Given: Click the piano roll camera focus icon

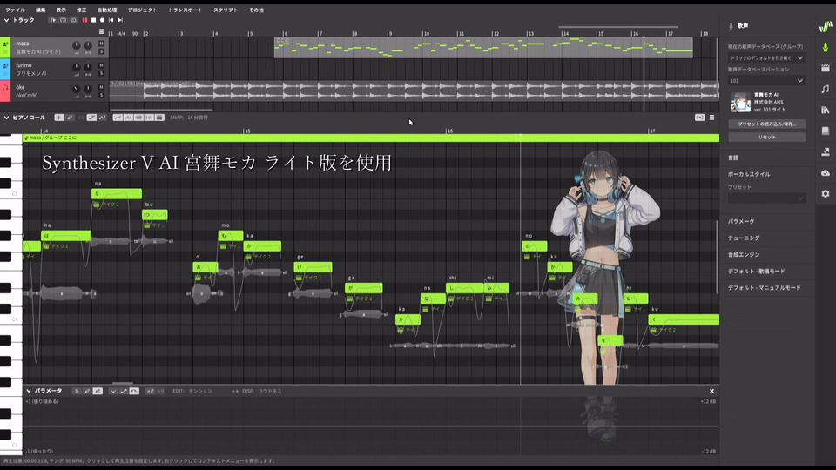Looking at the screenshot, I should pyautogui.click(x=699, y=117).
